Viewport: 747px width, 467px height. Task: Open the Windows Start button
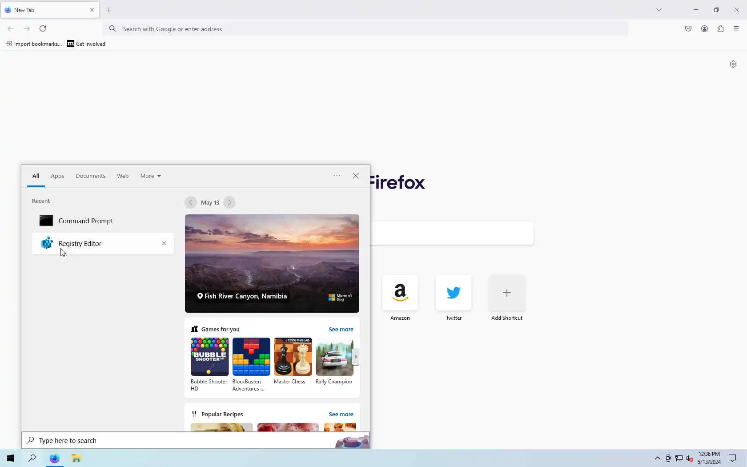point(11,458)
